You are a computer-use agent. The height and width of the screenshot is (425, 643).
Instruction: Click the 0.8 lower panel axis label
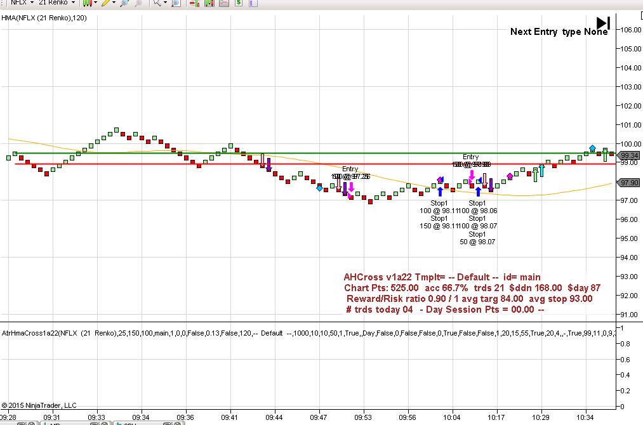point(625,344)
